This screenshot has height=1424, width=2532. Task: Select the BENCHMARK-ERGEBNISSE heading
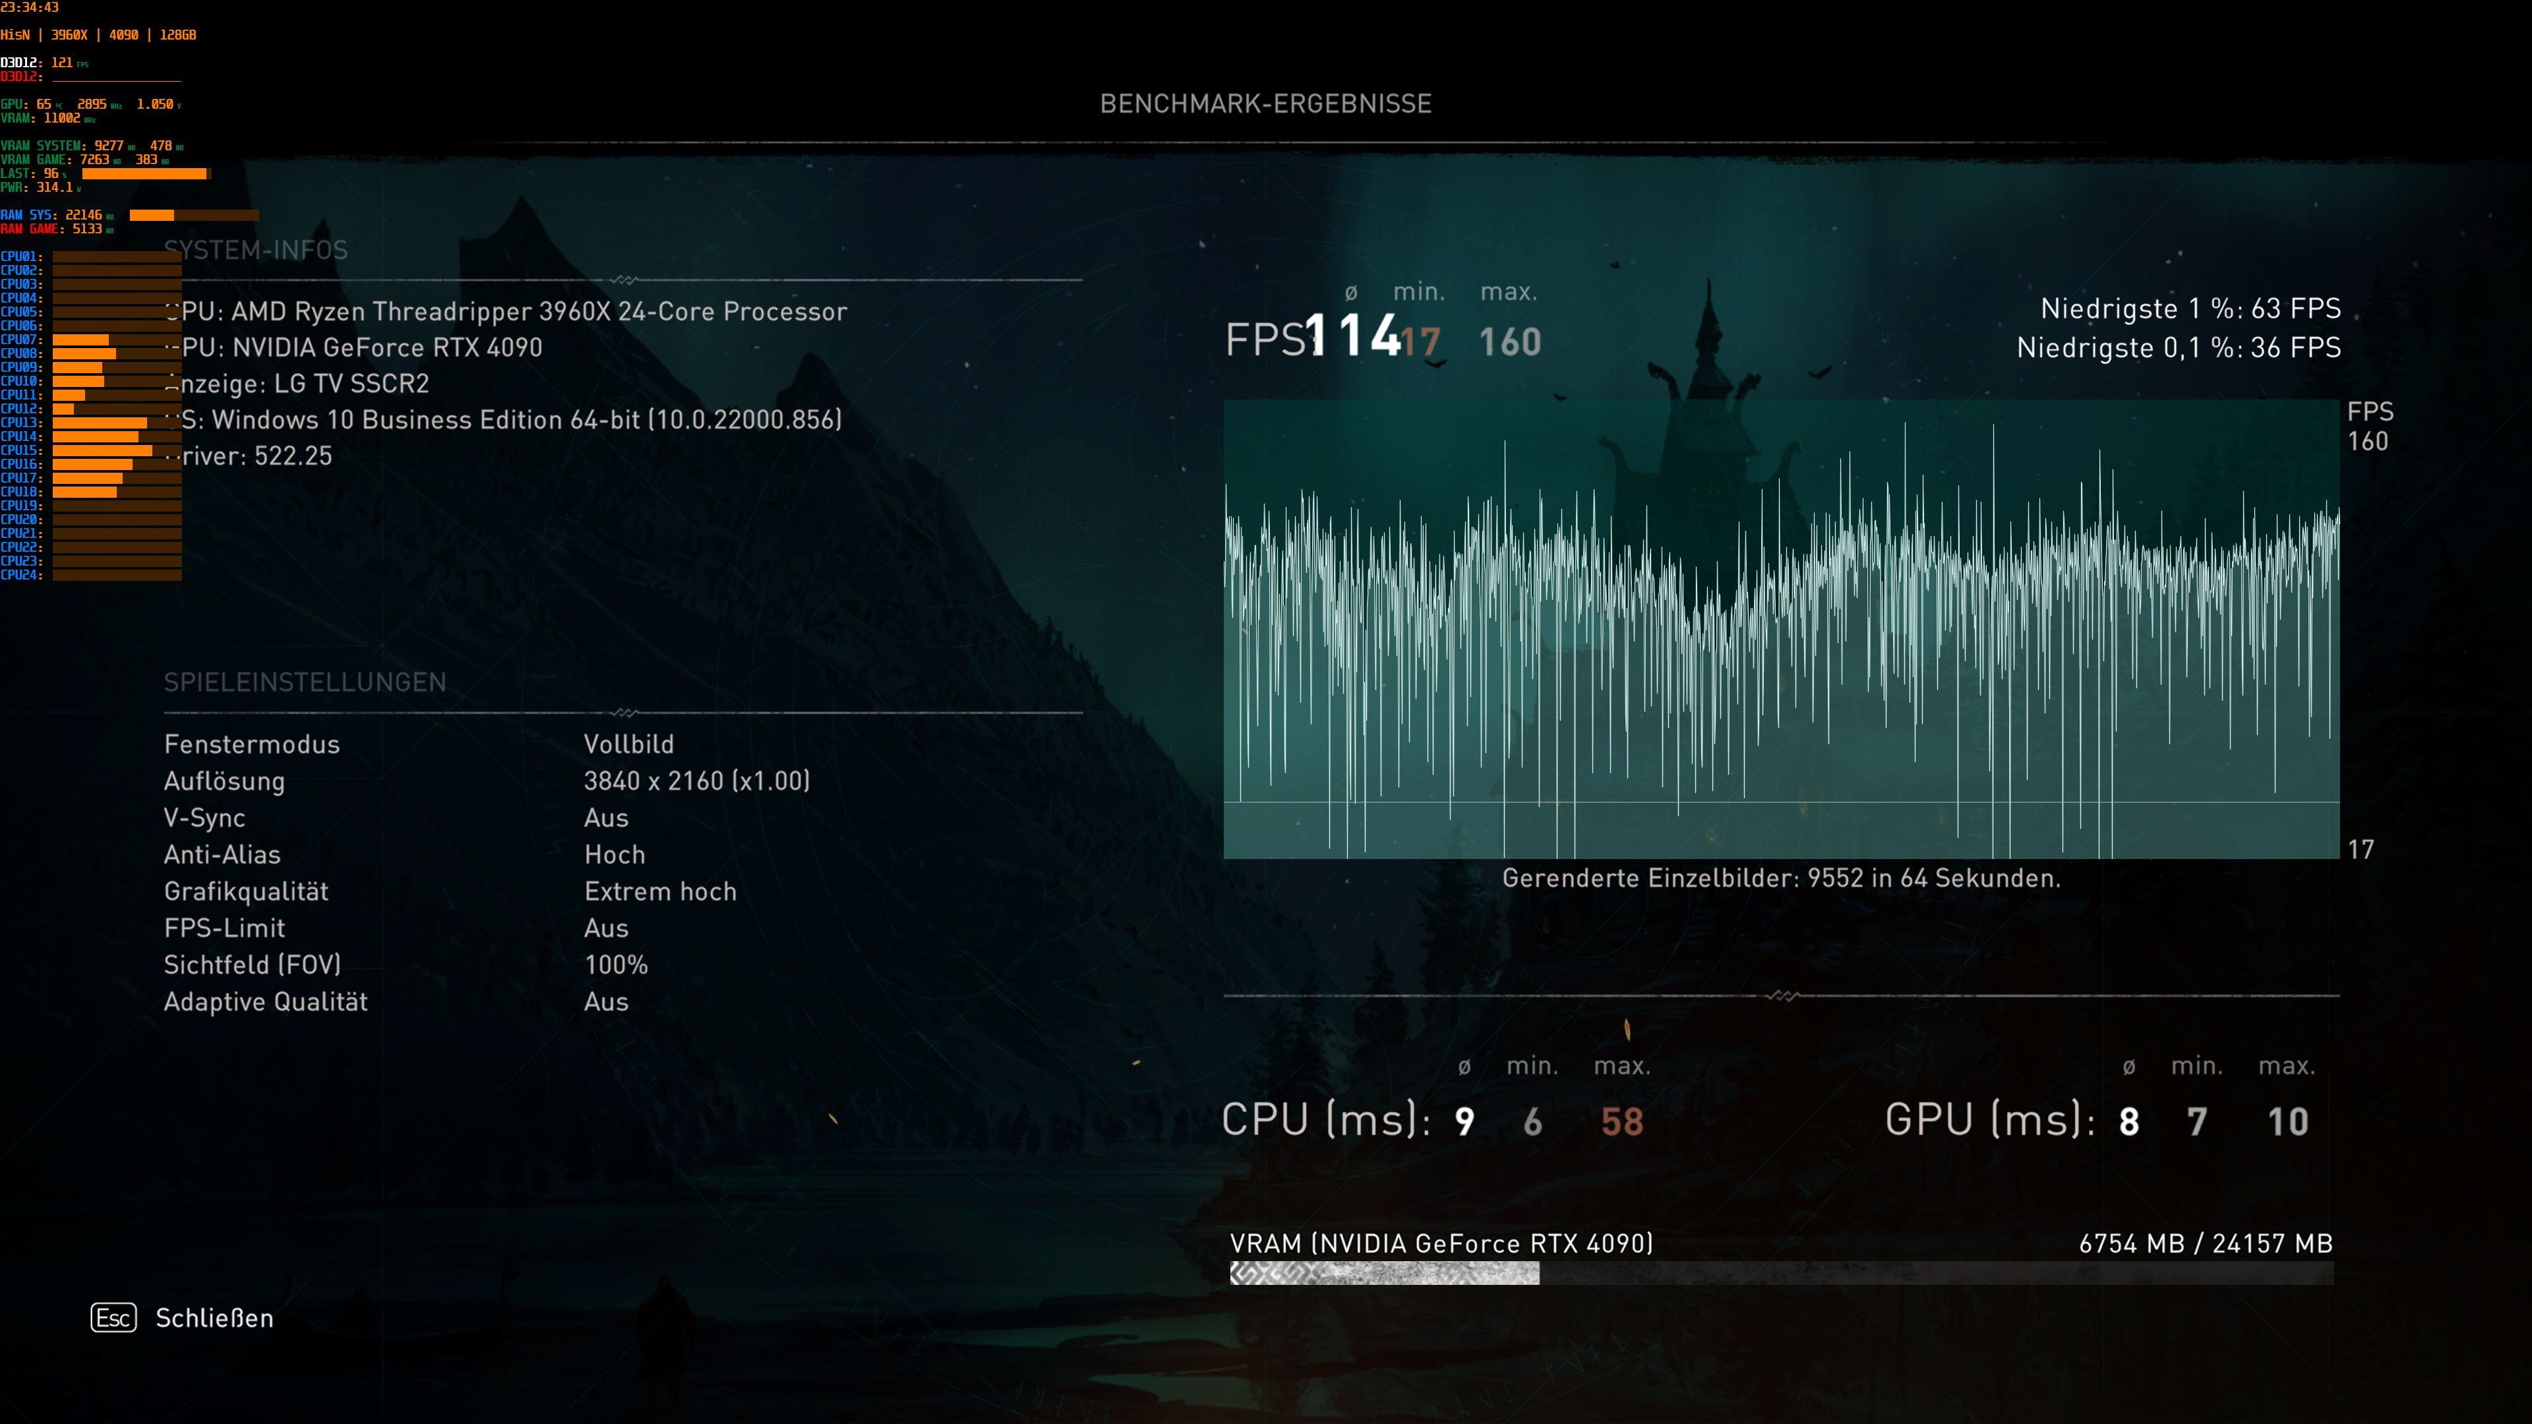[1265, 104]
